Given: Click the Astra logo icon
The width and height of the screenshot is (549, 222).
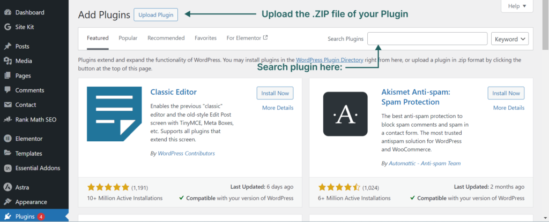Looking at the screenshot, I should (8, 187).
